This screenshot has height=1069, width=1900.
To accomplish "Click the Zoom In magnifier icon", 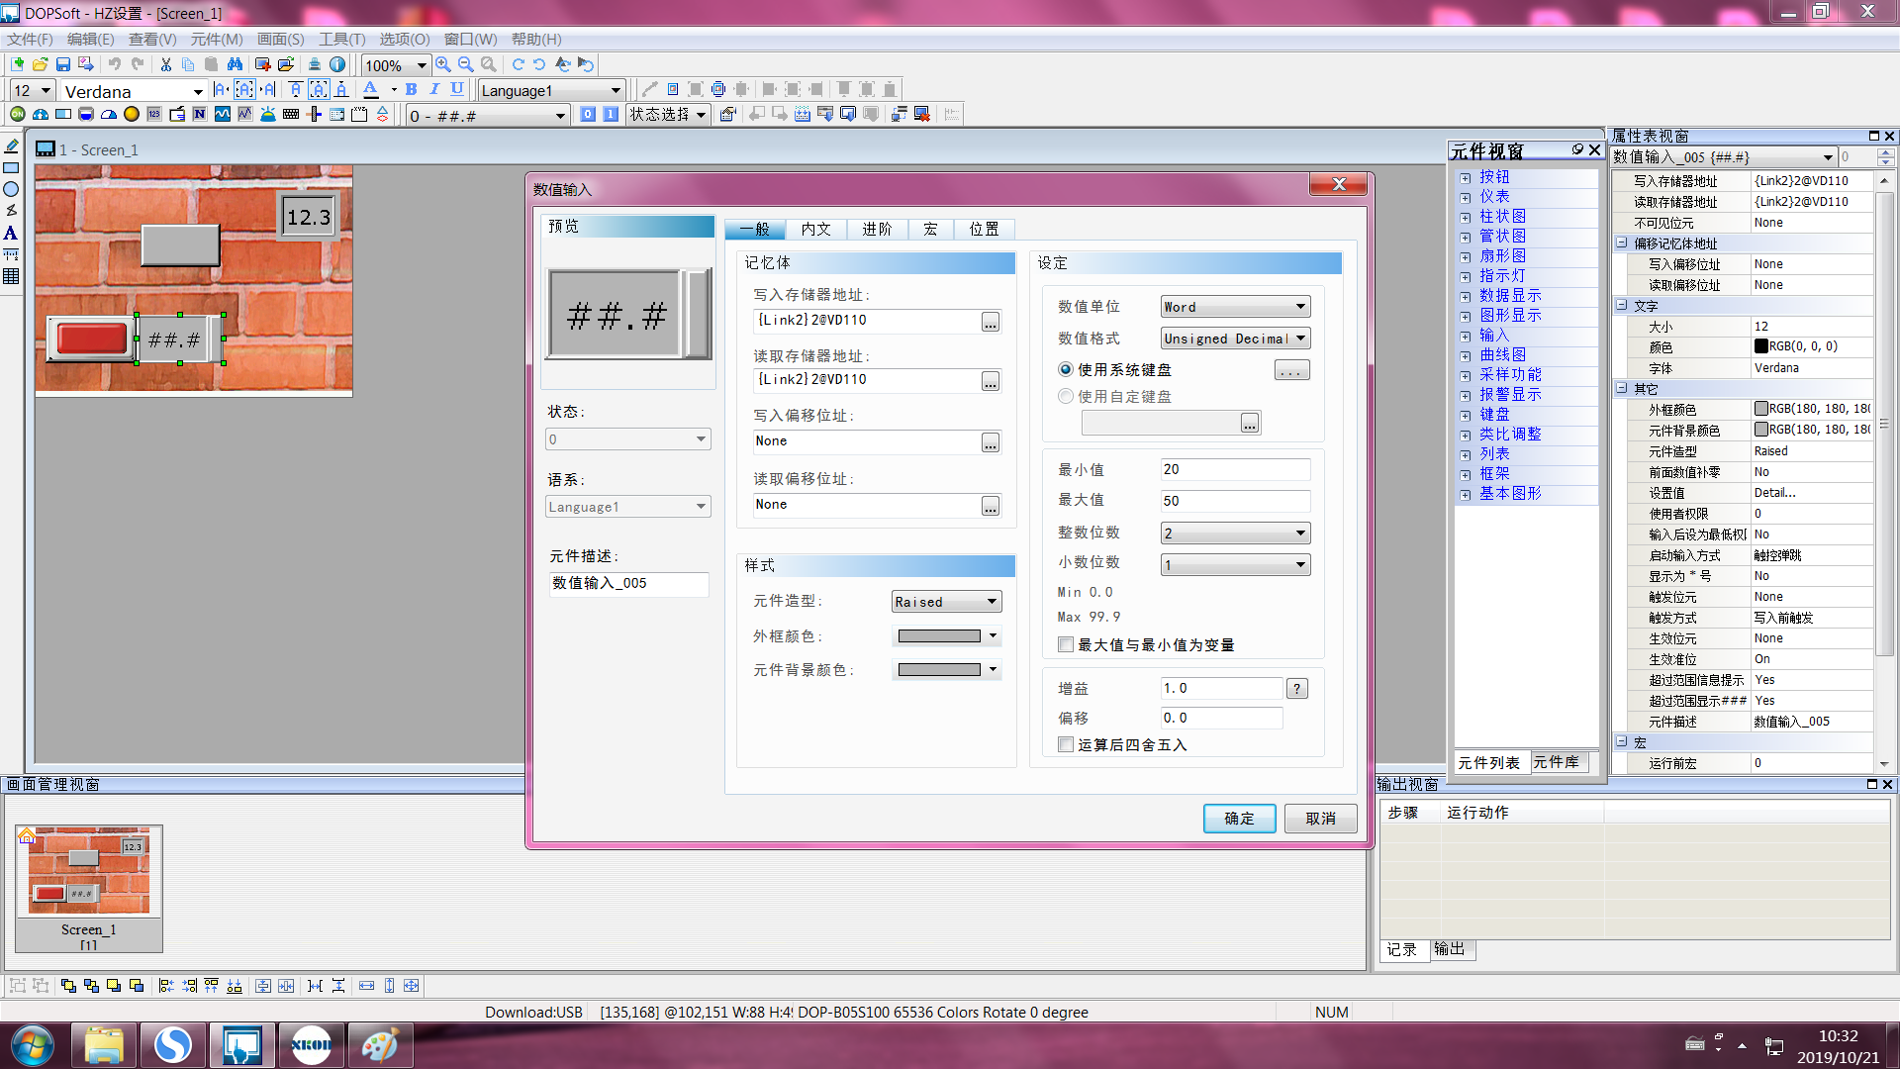I will (443, 64).
